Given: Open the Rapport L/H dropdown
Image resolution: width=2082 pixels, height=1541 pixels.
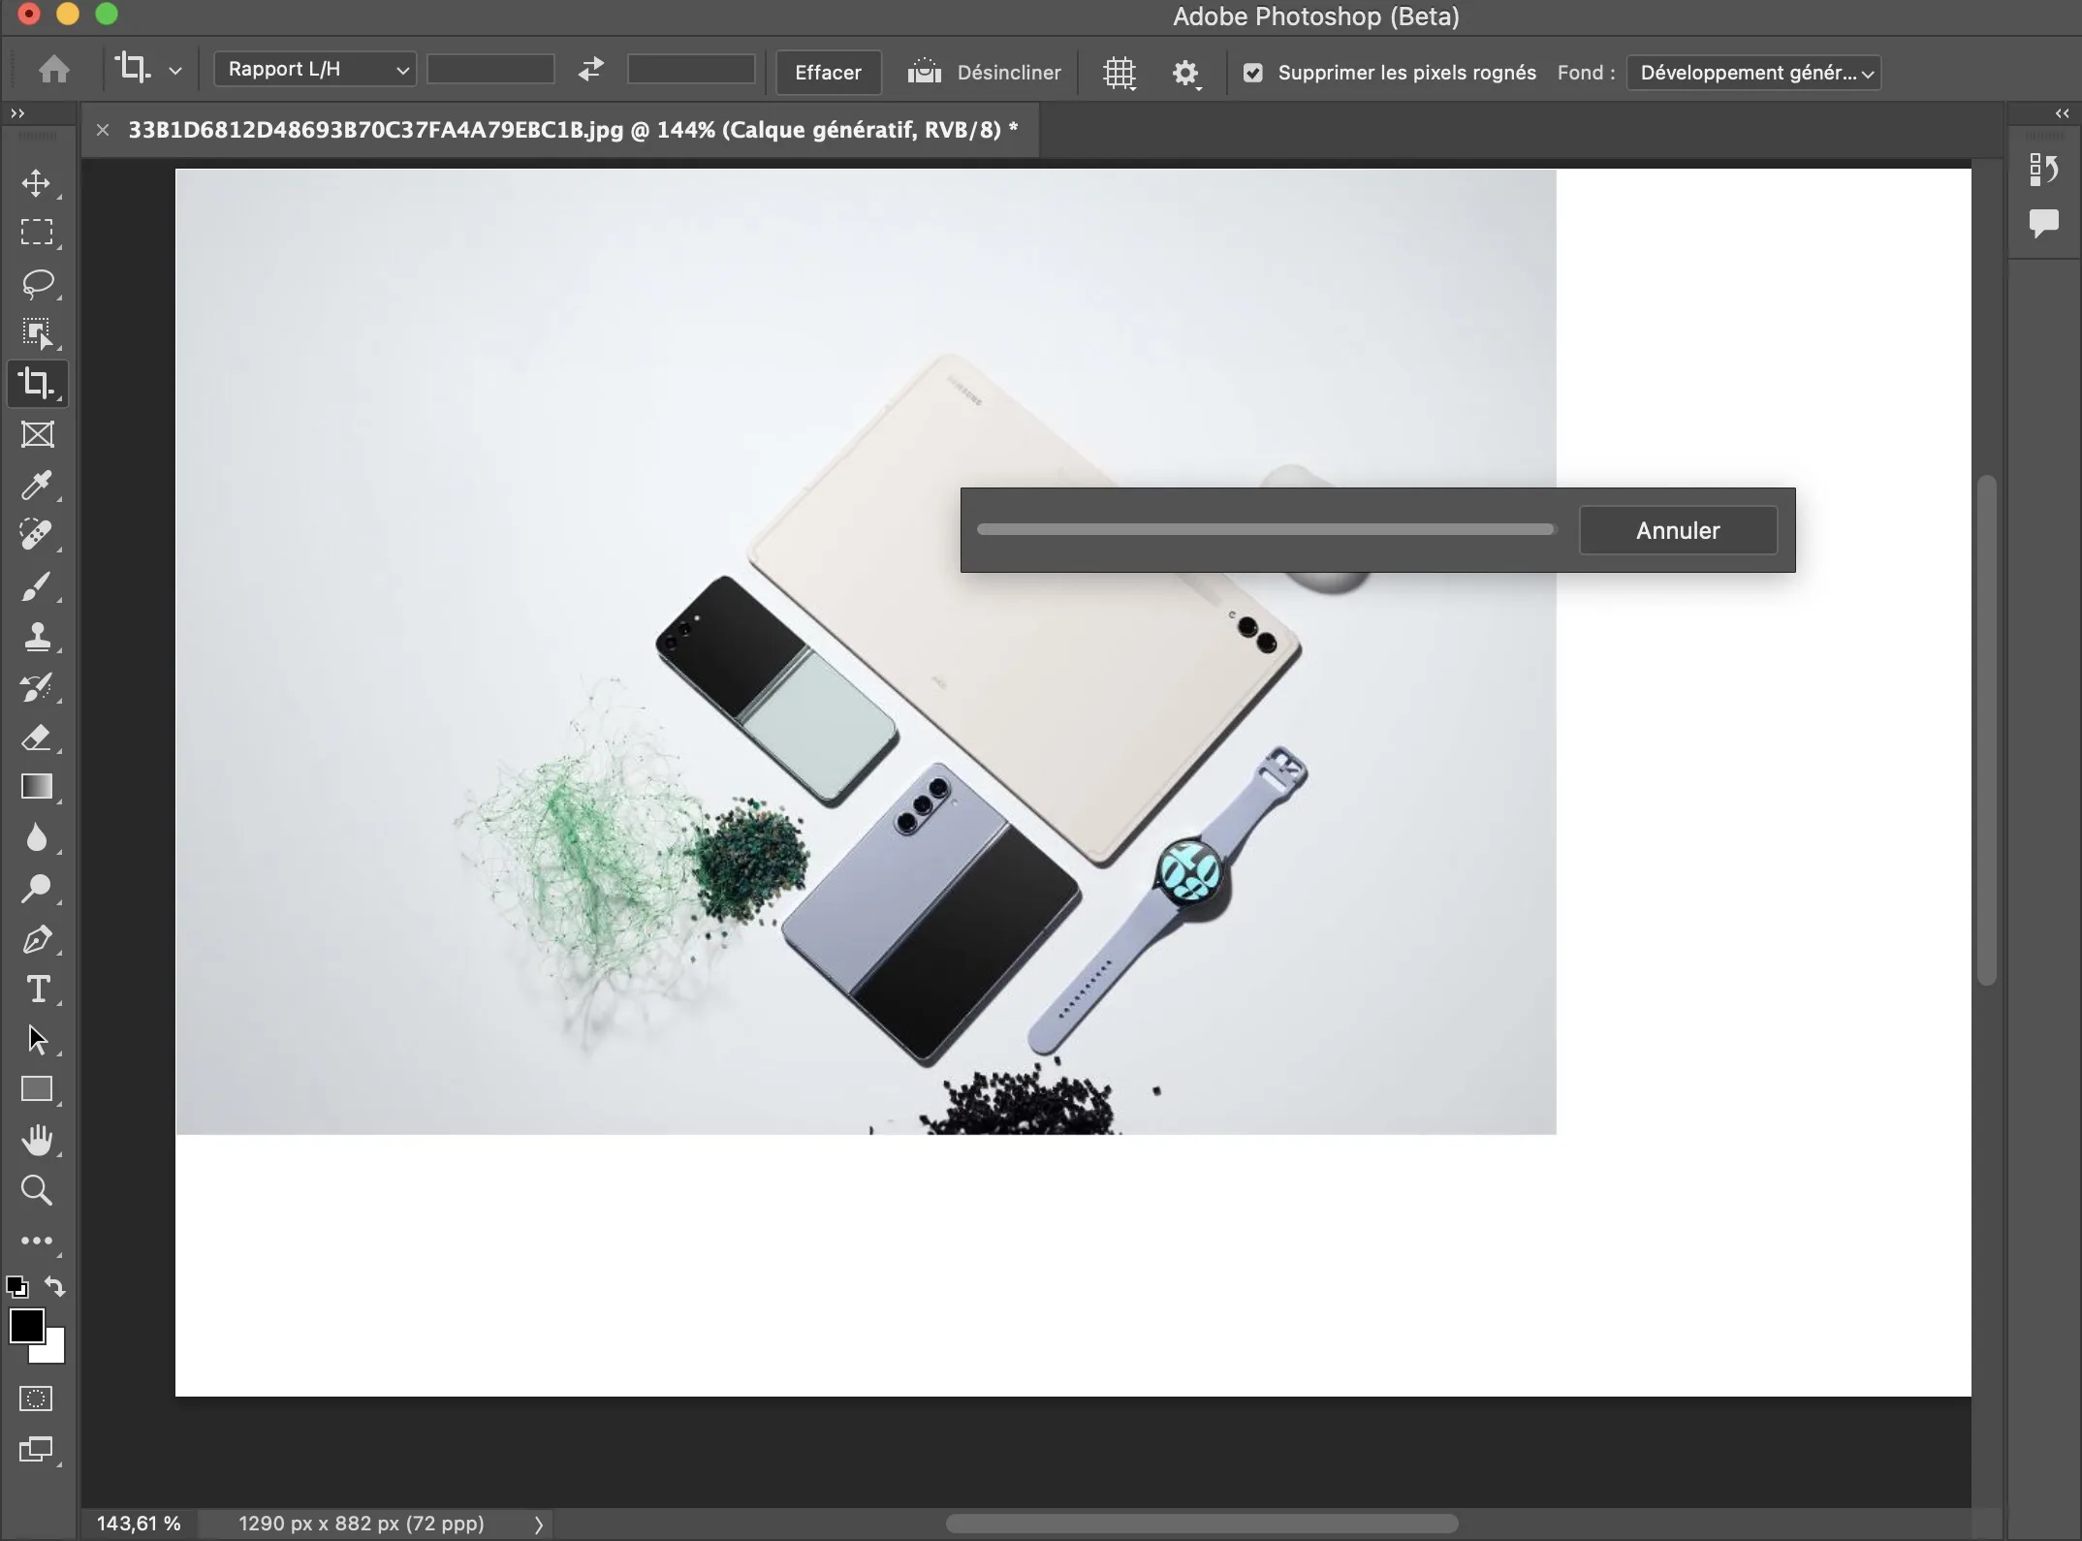Looking at the screenshot, I should 315,70.
